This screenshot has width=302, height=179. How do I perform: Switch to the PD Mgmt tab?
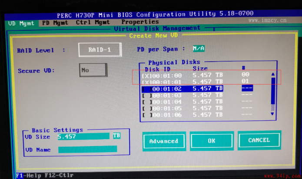[x=55, y=23]
